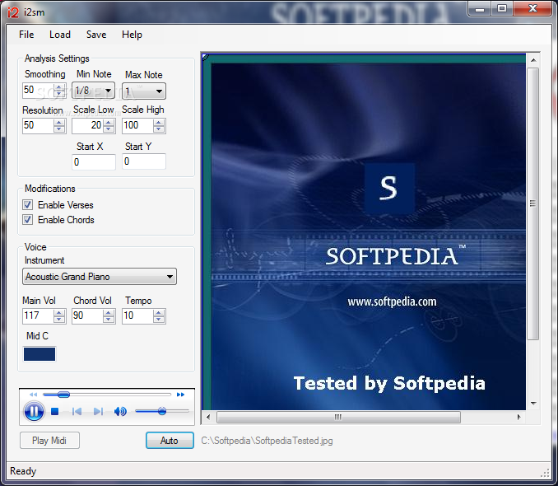The width and height of the screenshot is (558, 486).
Task: Click the Play Midi button
Action: [49, 441]
